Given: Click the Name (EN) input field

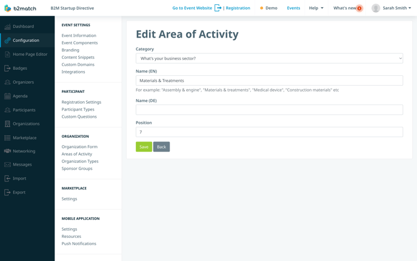Looking at the screenshot, I should [269, 81].
